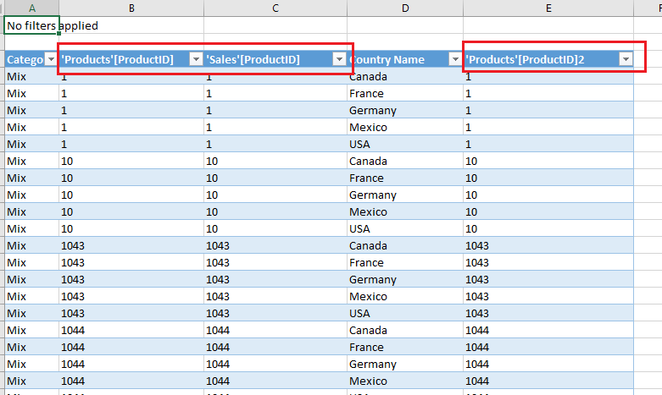Select Mexico cell in product 1043 row
Viewport: 662px width, 395px height.
coord(405,296)
